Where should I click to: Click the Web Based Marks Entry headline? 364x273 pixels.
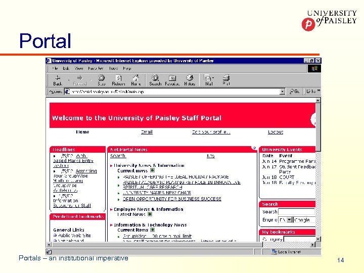click(x=73, y=160)
